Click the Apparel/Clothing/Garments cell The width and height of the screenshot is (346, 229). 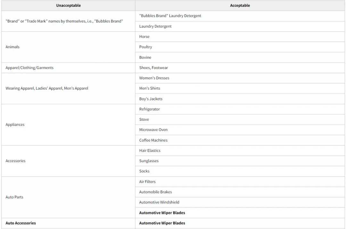click(68, 68)
